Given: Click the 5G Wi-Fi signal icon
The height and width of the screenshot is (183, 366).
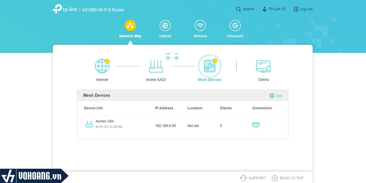Looking at the screenshot, I should click(x=177, y=58).
